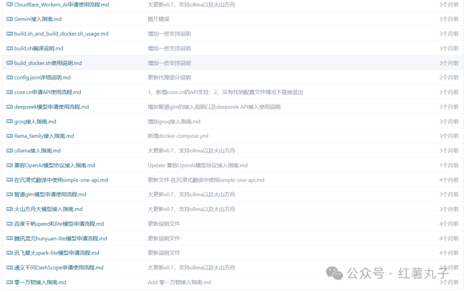Open commit message 图片错误
The width and height of the screenshot is (464, 292).
click(159, 19)
